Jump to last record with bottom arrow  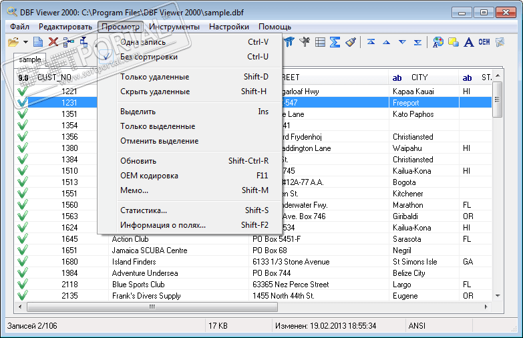[417, 42]
